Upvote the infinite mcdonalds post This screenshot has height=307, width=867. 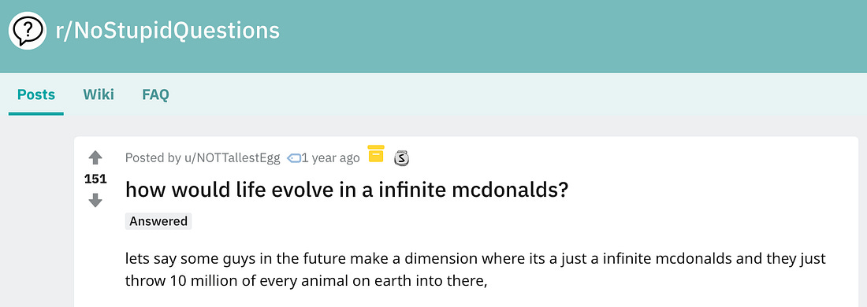pos(95,158)
